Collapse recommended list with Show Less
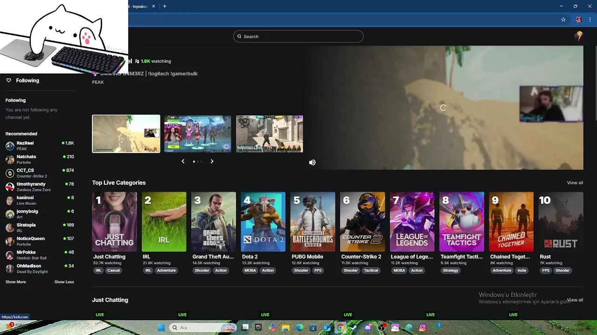The width and height of the screenshot is (597, 335). (x=64, y=282)
